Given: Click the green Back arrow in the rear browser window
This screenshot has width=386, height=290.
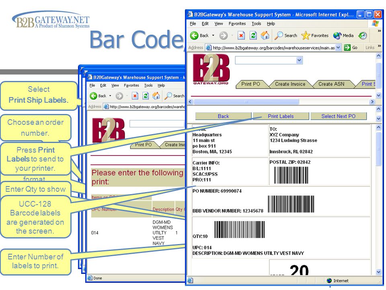Looking at the screenshot, I should point(93,96).
